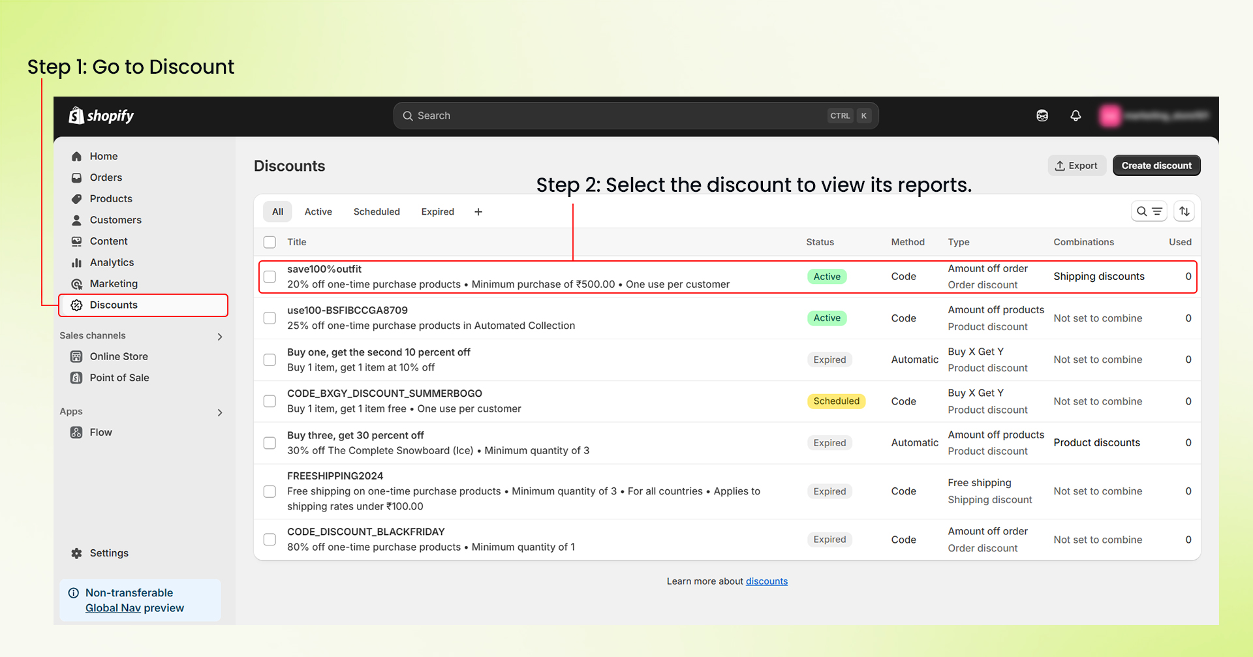Add a new view with the plus button
Image resolution: width=1253 pixels, height=657 pixels.
point(478,211)
